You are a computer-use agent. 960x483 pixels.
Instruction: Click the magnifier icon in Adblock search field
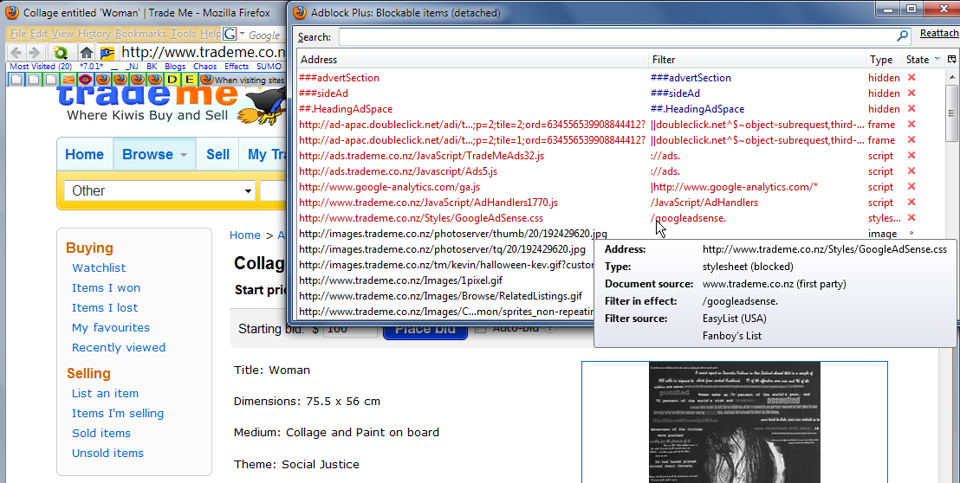click(x=902, y=36)
